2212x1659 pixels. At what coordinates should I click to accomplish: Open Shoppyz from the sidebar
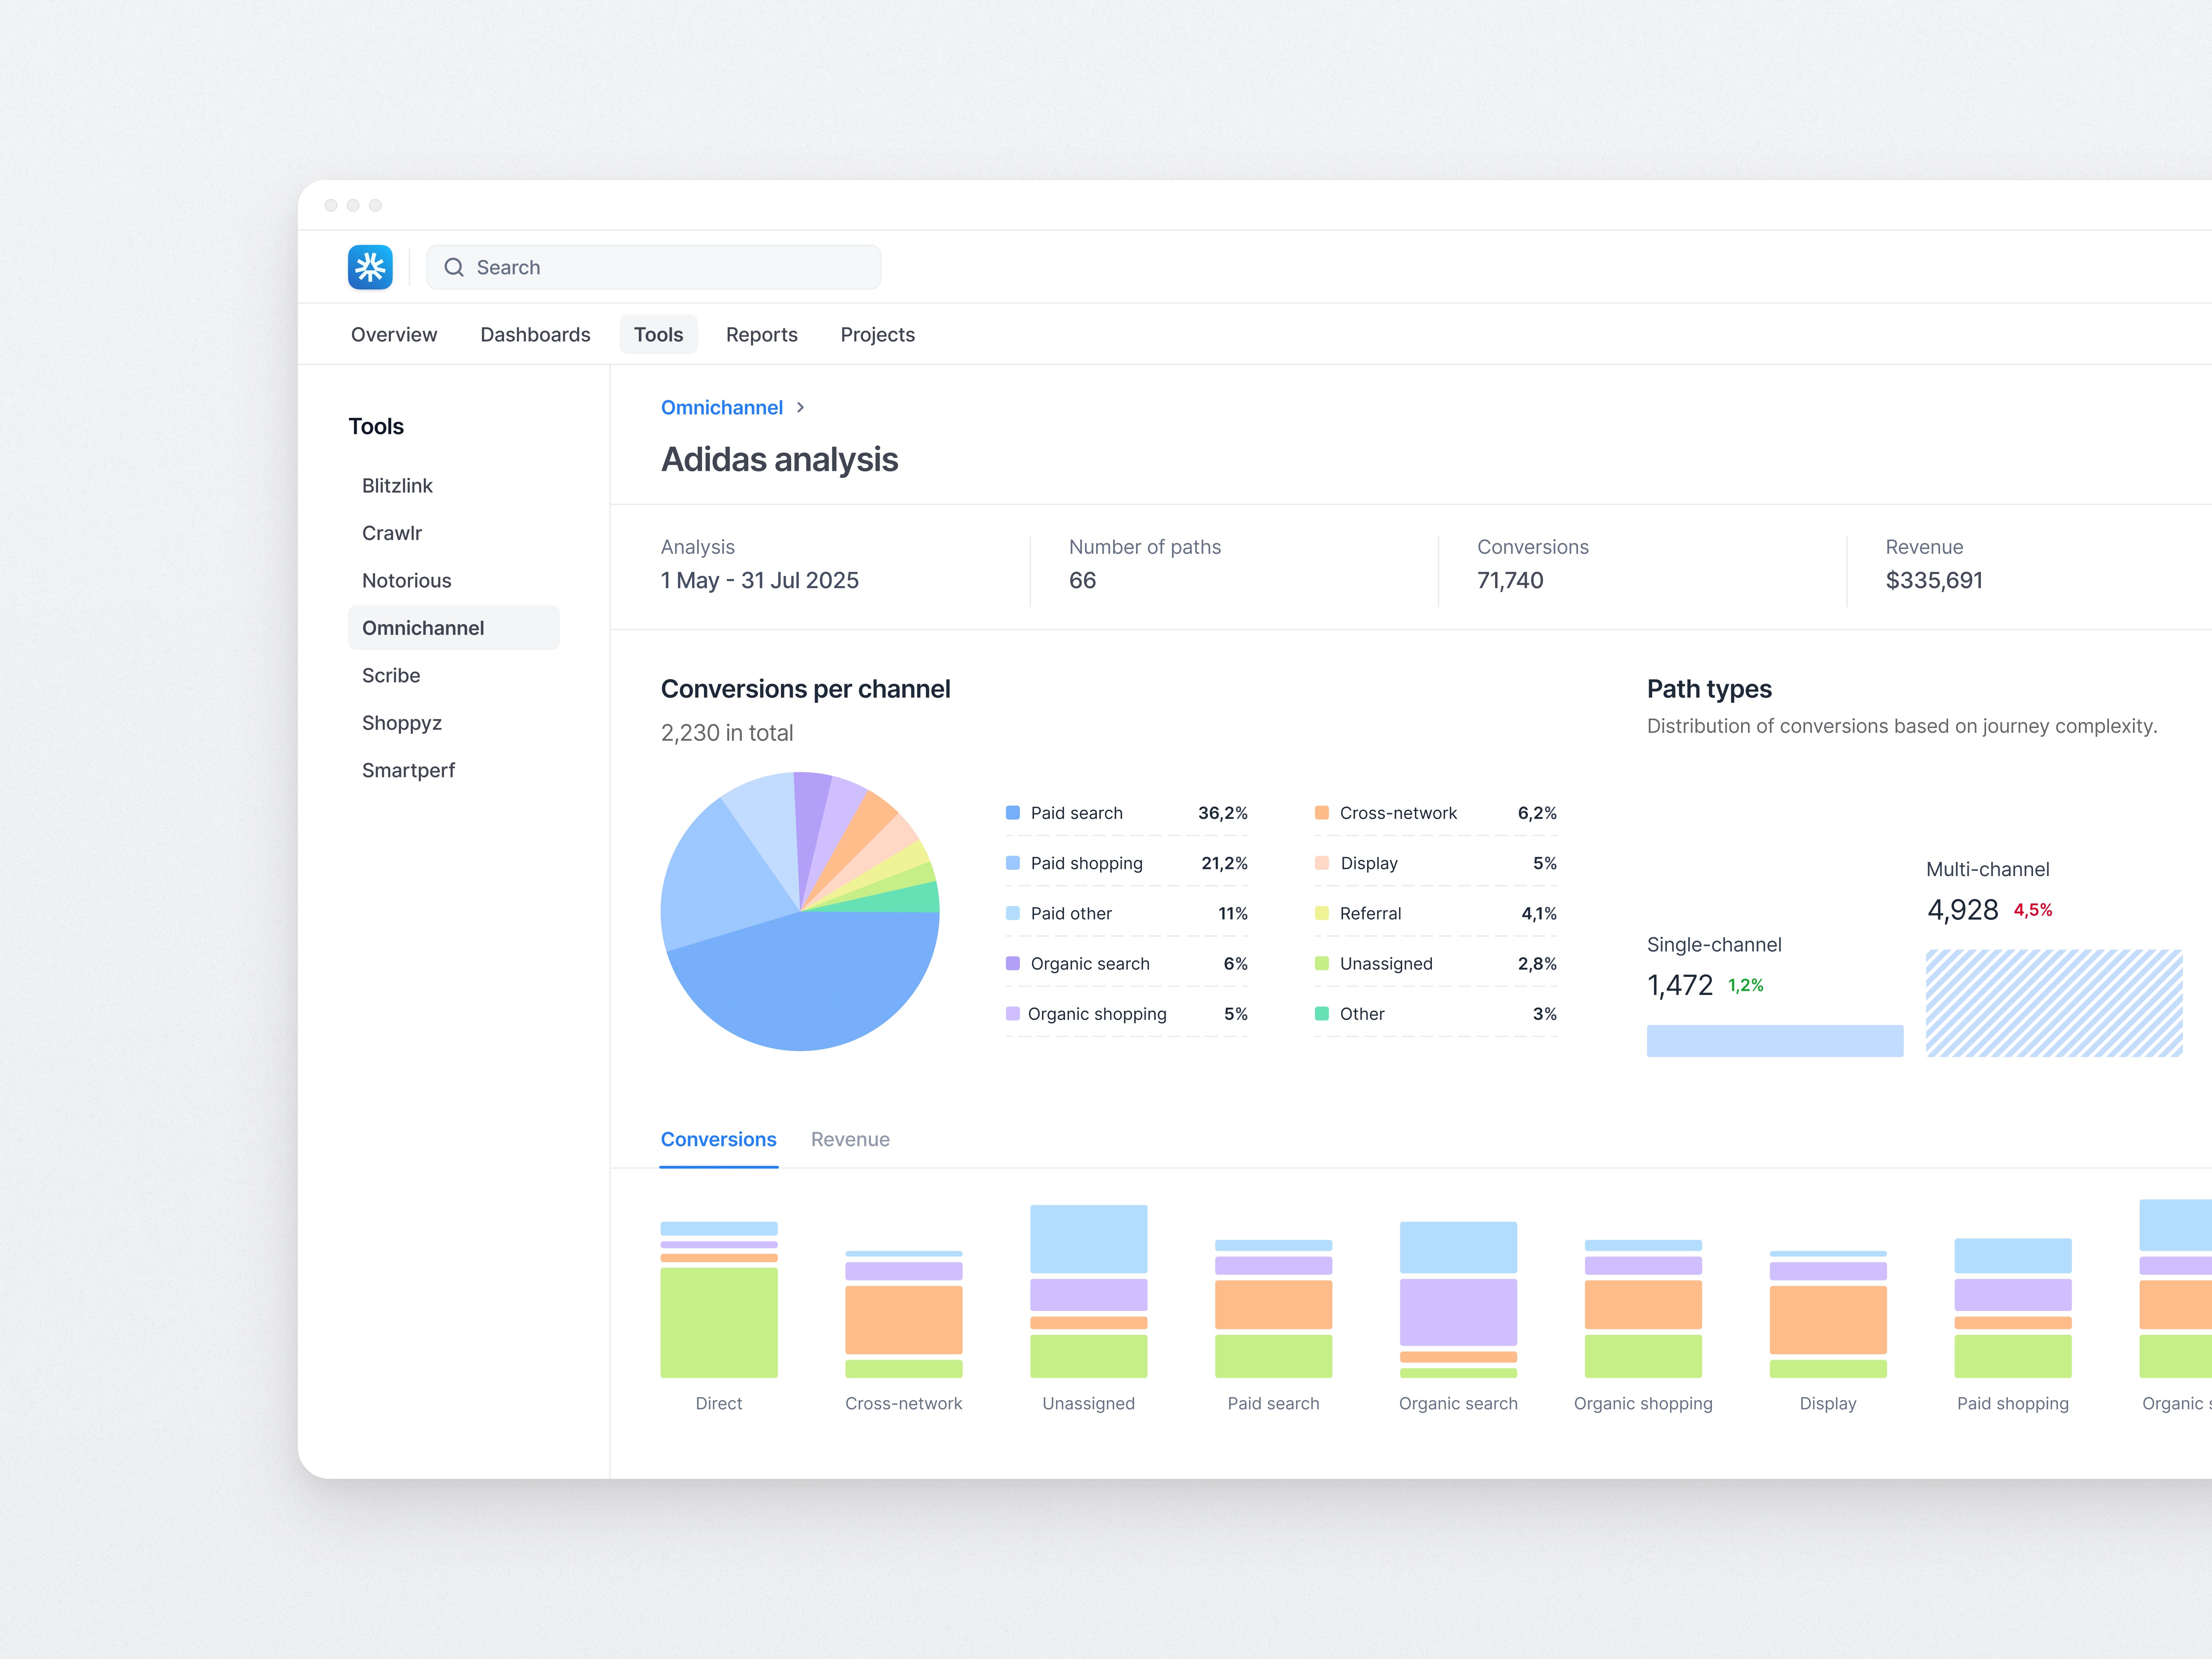[402, 723]
